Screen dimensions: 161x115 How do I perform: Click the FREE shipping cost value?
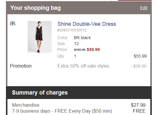click(139, 111)
